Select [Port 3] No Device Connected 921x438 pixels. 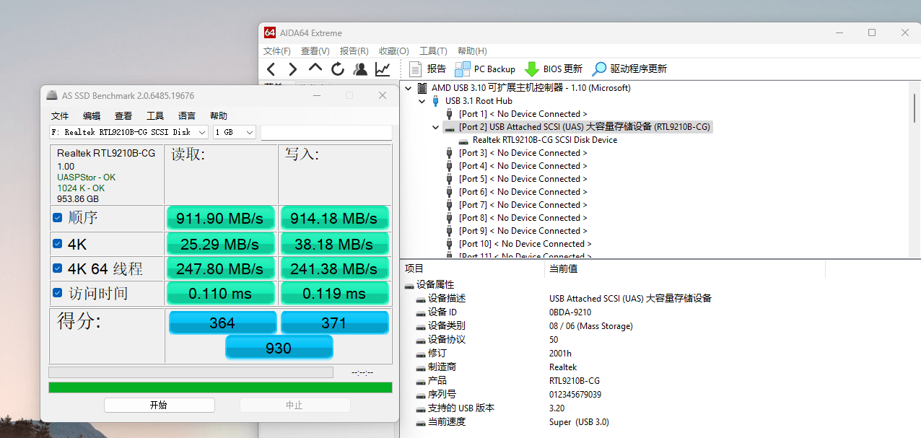(516, 153)
